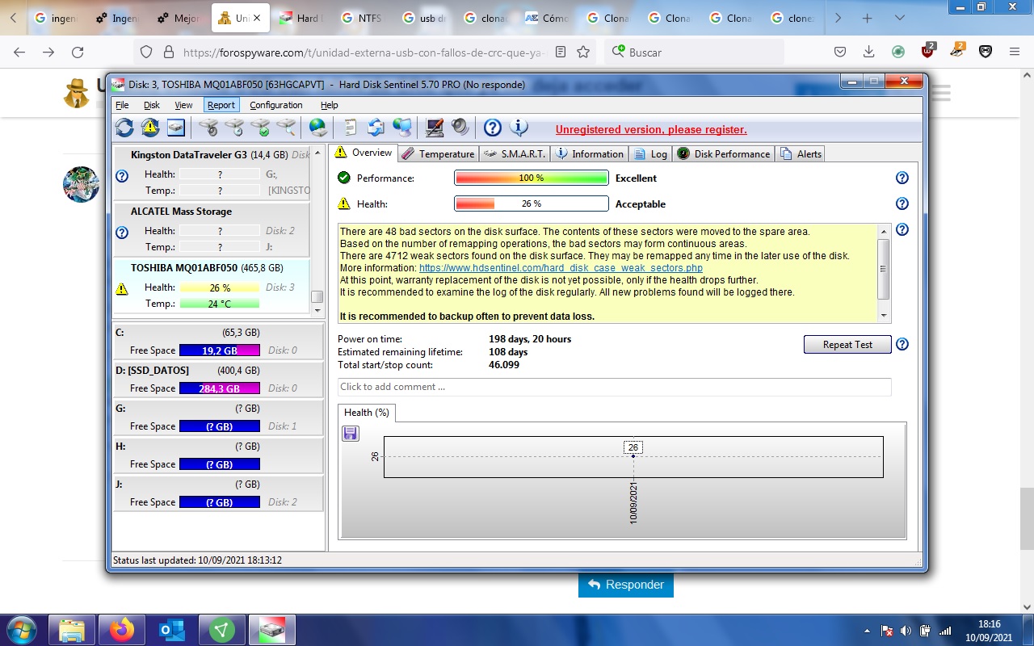1034x646 pixels.
Task: Click the Health 26 % bar in the Overview
Action: tap(532, 204)
